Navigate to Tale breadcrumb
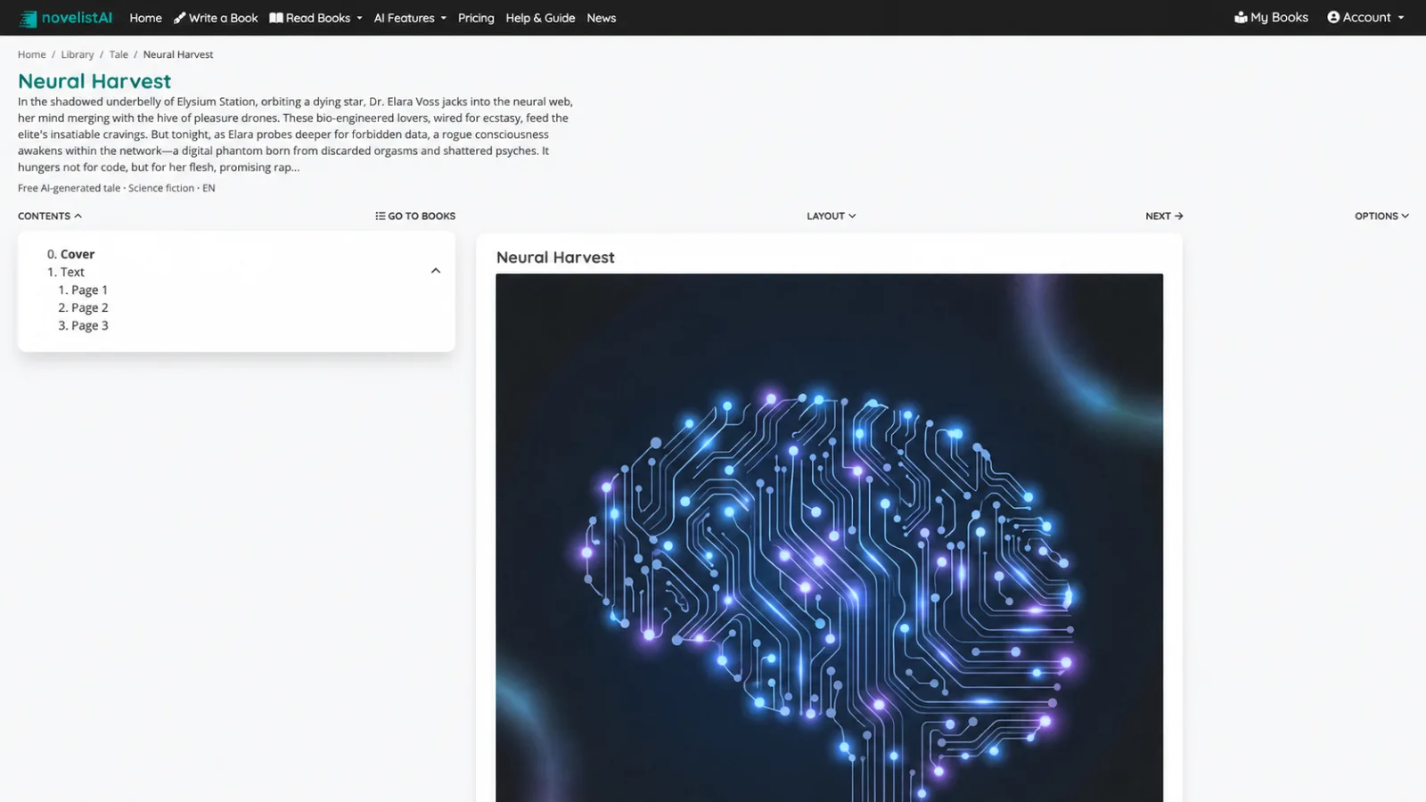Viewport: 1426px width, 802px height. coord(119,54)
